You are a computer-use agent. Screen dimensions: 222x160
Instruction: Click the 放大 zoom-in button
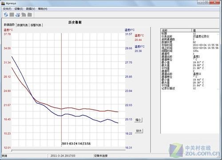click(x=139, y=131)
